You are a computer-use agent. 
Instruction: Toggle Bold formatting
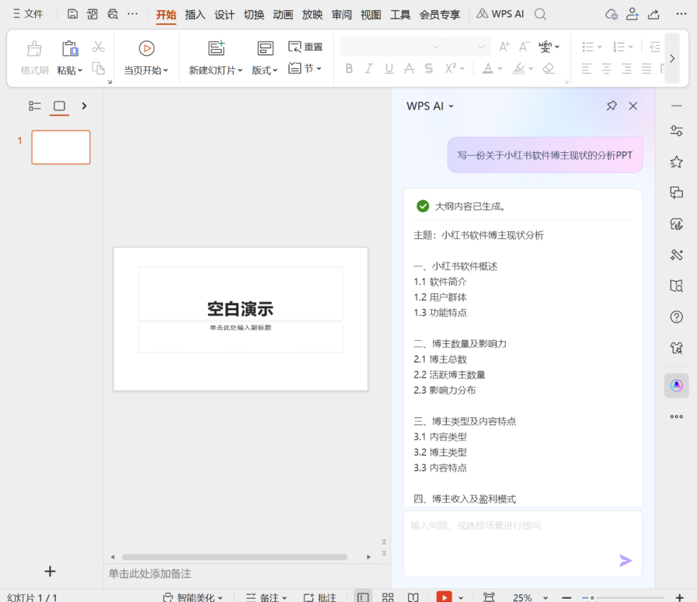(x=349, y=68)
